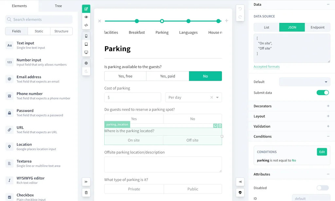
Task: Select the desktop device preview icon
Action: 86,52
